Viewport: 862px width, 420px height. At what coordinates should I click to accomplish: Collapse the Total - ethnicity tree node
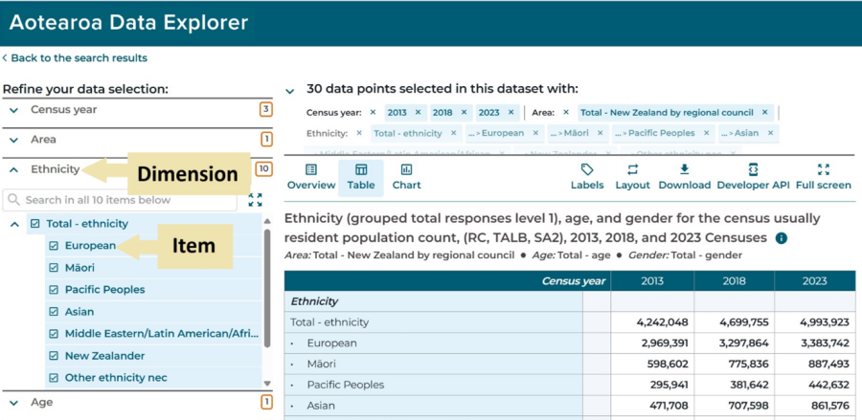pos(14,224)
